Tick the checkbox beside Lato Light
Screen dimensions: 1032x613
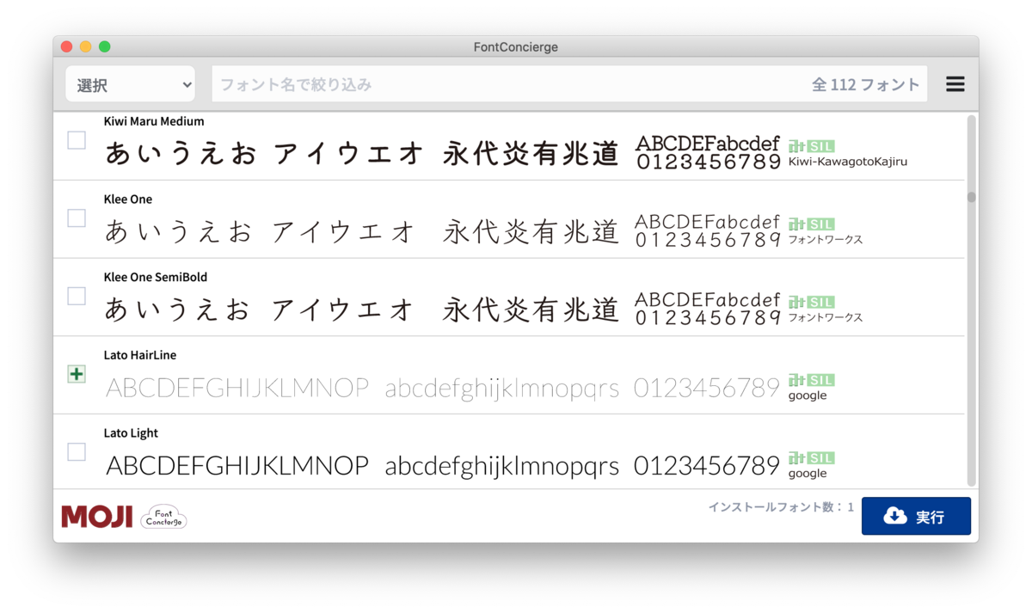76,451
